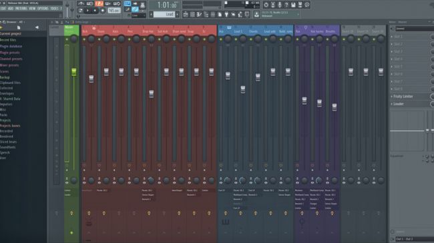
Task: Open the Lead pattern selector
Action: (164, 15)
